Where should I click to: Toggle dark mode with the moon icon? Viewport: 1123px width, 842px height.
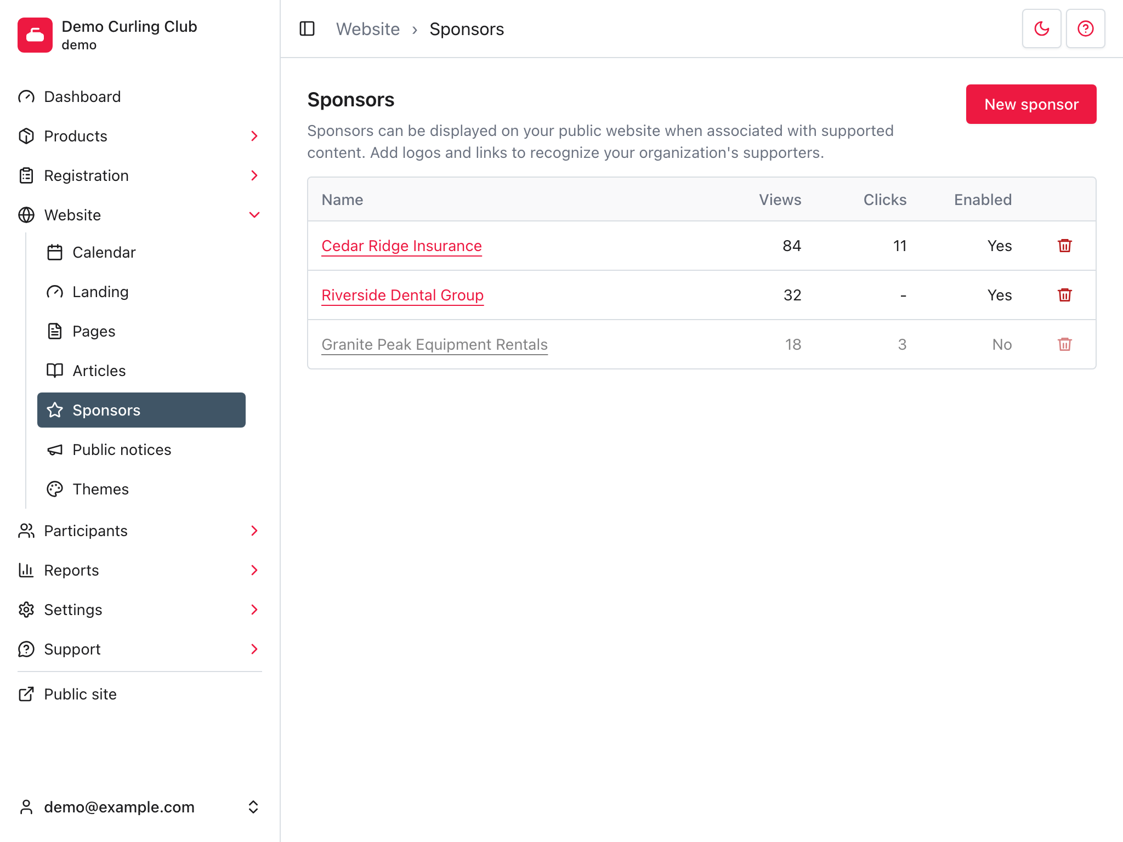click(1041, 29)
